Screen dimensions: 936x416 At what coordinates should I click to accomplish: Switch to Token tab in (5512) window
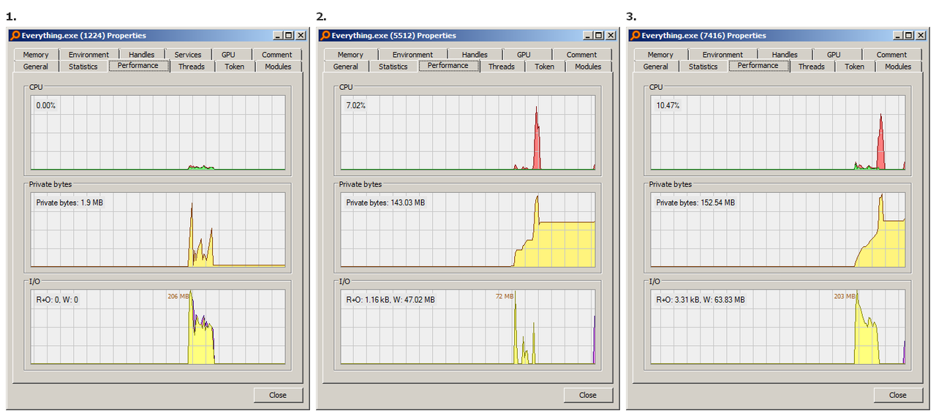click(544, 67)
